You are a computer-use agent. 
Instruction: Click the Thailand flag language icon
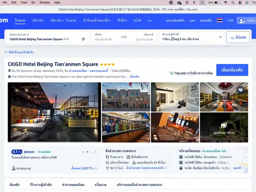point(220,20)
